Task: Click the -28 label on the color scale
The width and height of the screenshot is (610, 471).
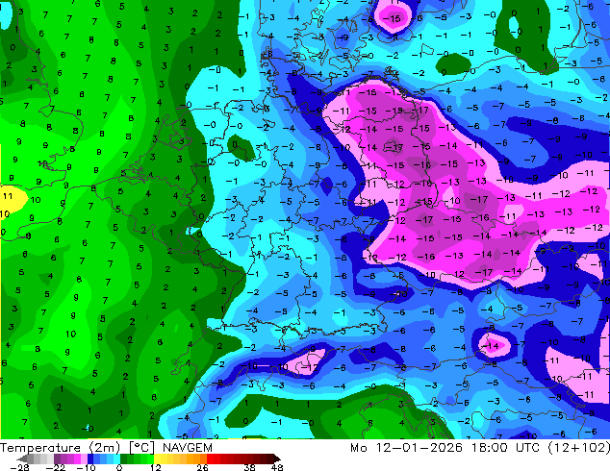Action: [19, 467]
